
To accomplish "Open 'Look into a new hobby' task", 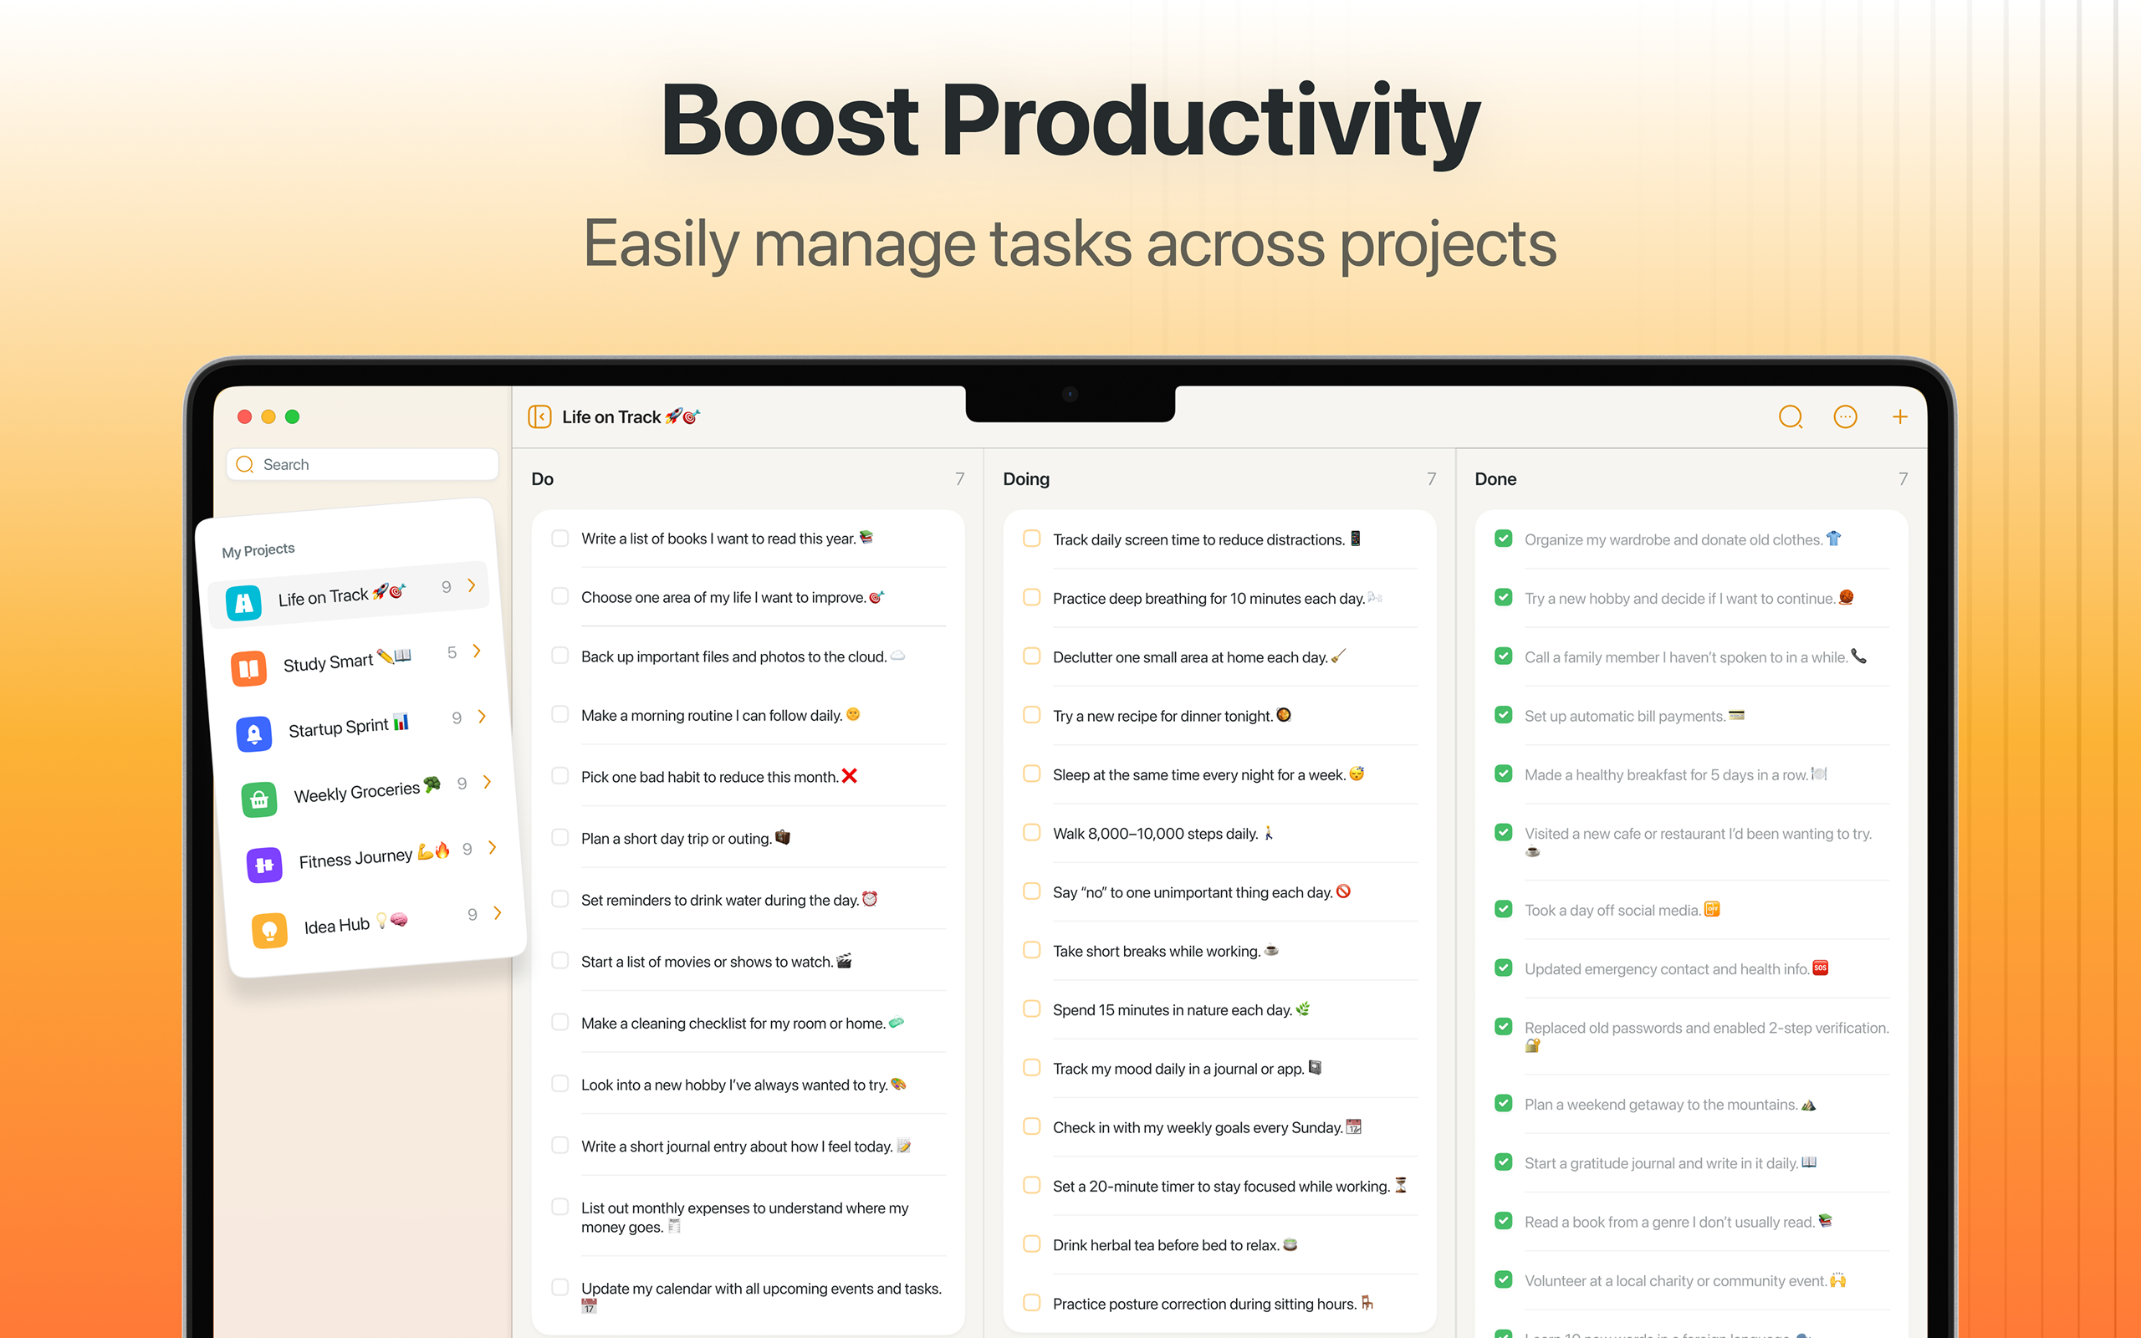I will click(x=743, y=1085).
